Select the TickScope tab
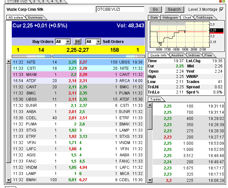The image size is (228, 188). tap(204, 18)
